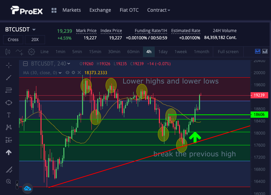This screenshot has width=271, height=195.
Task: Switch to 1min timeframe
Action: [60, 52]
